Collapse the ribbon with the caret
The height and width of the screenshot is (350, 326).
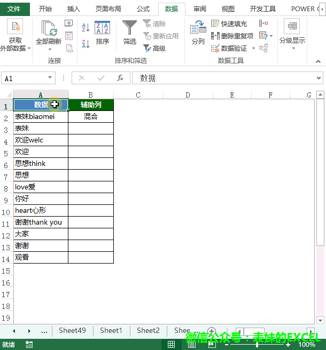coord(318,61)
